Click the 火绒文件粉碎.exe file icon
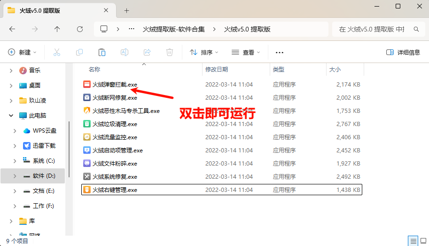 87,163
